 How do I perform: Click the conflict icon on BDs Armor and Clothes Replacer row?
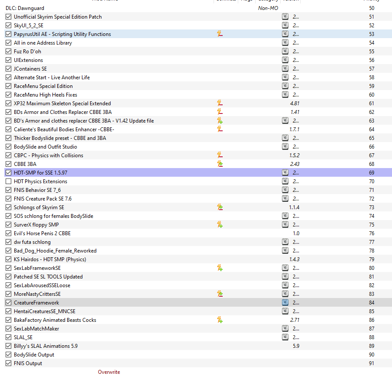[220, 112]
